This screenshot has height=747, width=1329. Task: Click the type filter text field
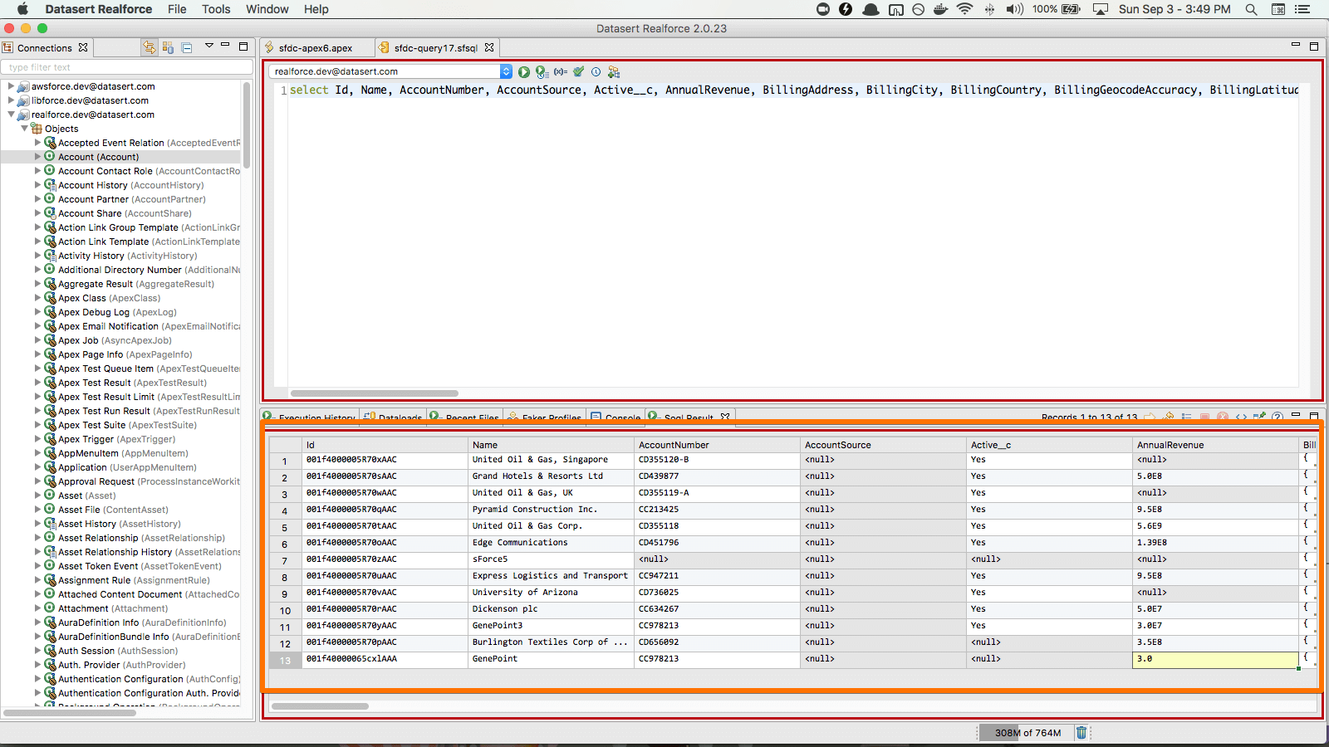126,67
